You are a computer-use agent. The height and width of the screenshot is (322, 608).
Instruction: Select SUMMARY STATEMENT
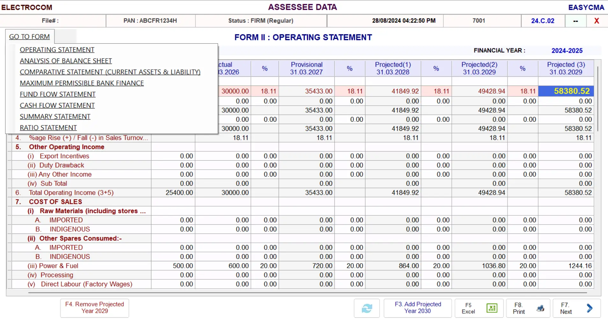click(x=55, y=116)
